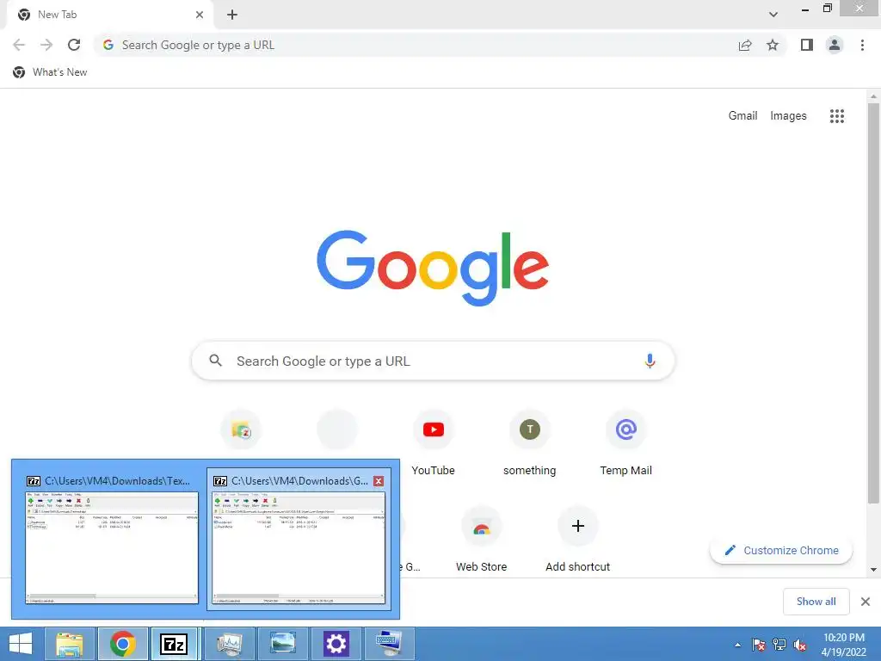This screenshot has height=661, width=881.
Task: Close the New Tab tab
Action: point(200,15)
